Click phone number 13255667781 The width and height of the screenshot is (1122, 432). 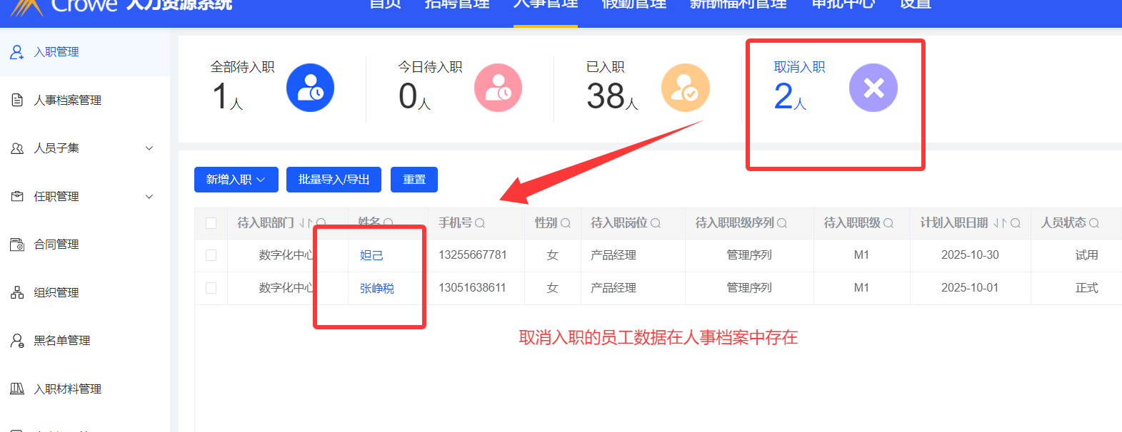pyautogui.click(x=473, y=255)
